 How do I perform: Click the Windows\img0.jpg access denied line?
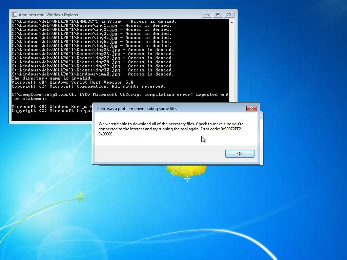[x=93, y=74]
